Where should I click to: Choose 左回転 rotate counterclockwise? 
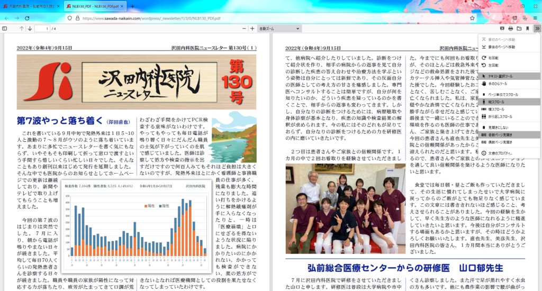(509, 65)
